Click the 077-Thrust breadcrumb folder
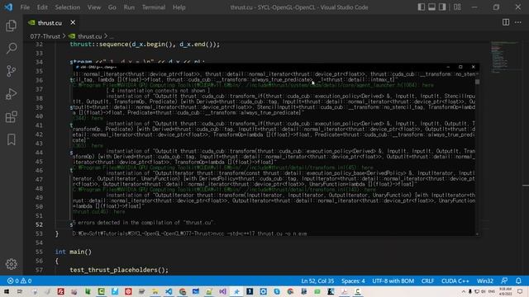529x297 pixels. [45, 36]
